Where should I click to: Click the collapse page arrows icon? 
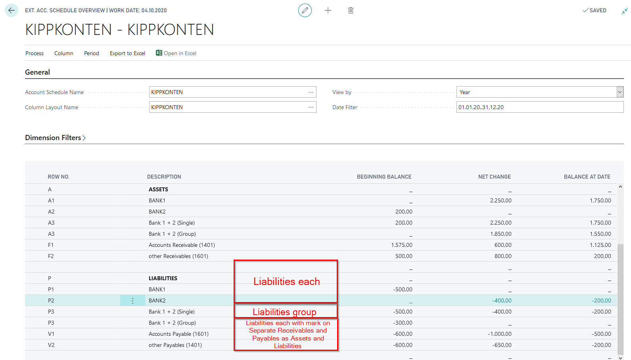624,11
